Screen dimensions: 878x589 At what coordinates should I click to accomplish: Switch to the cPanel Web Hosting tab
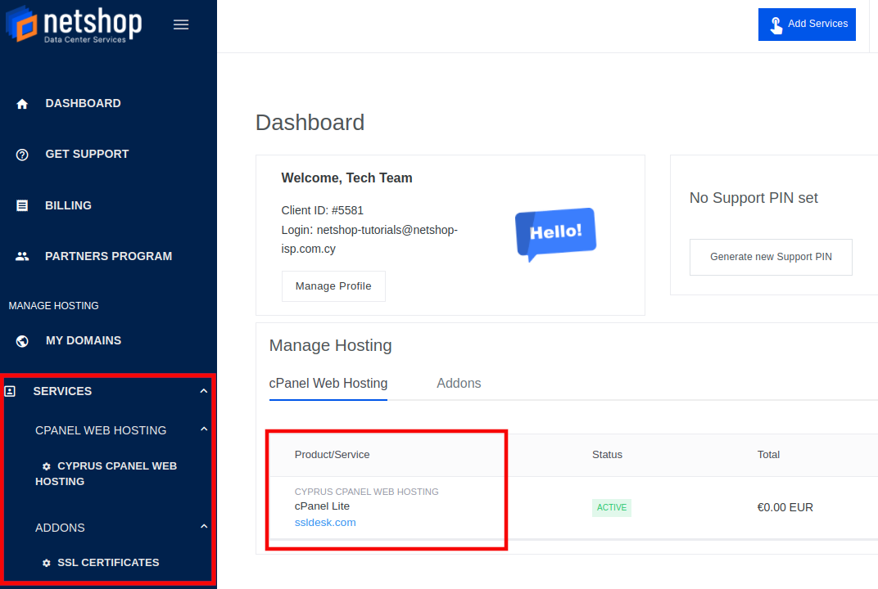tap(328, 383)
